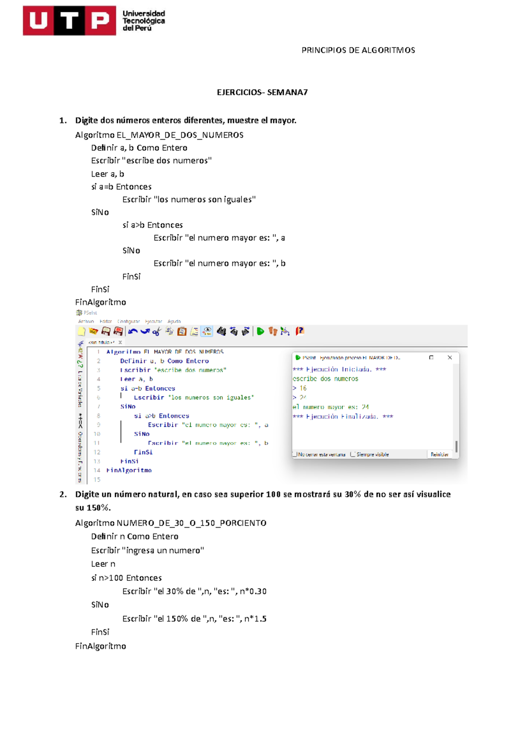Click the execution window vertical scrollbar
The image size is (527, 746).
coord(456,446)
